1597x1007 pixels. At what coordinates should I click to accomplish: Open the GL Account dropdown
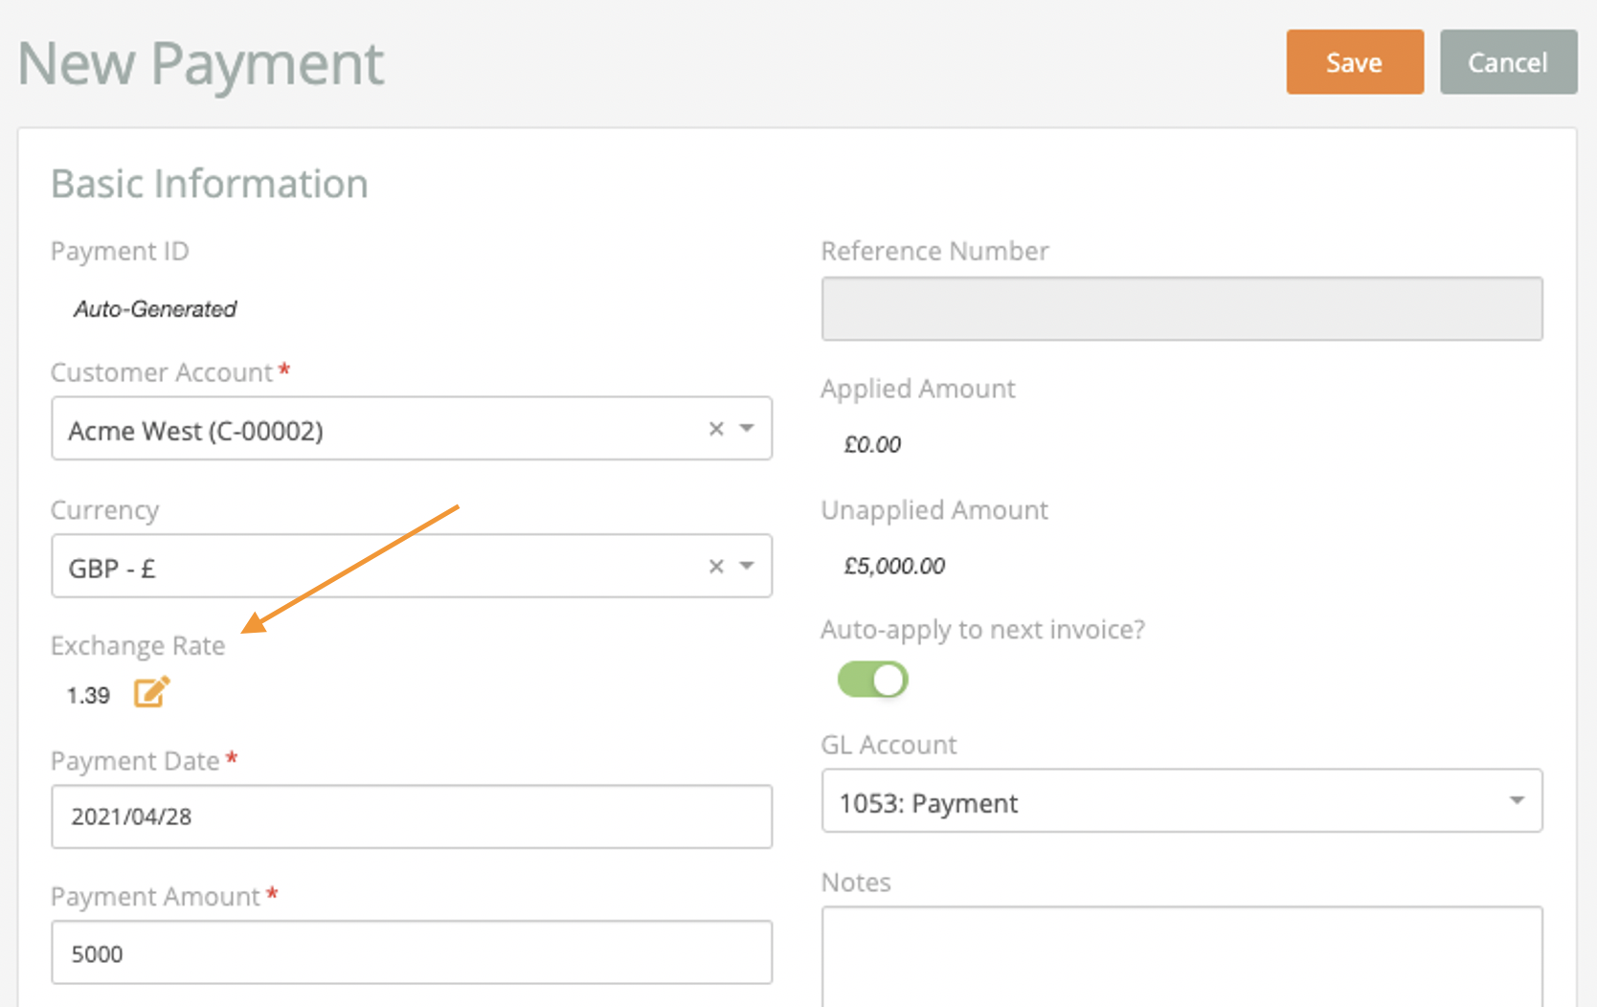pyautogui.click(x=1181, y=801)
